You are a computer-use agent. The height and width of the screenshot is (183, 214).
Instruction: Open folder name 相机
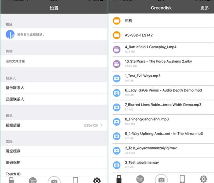128,21
